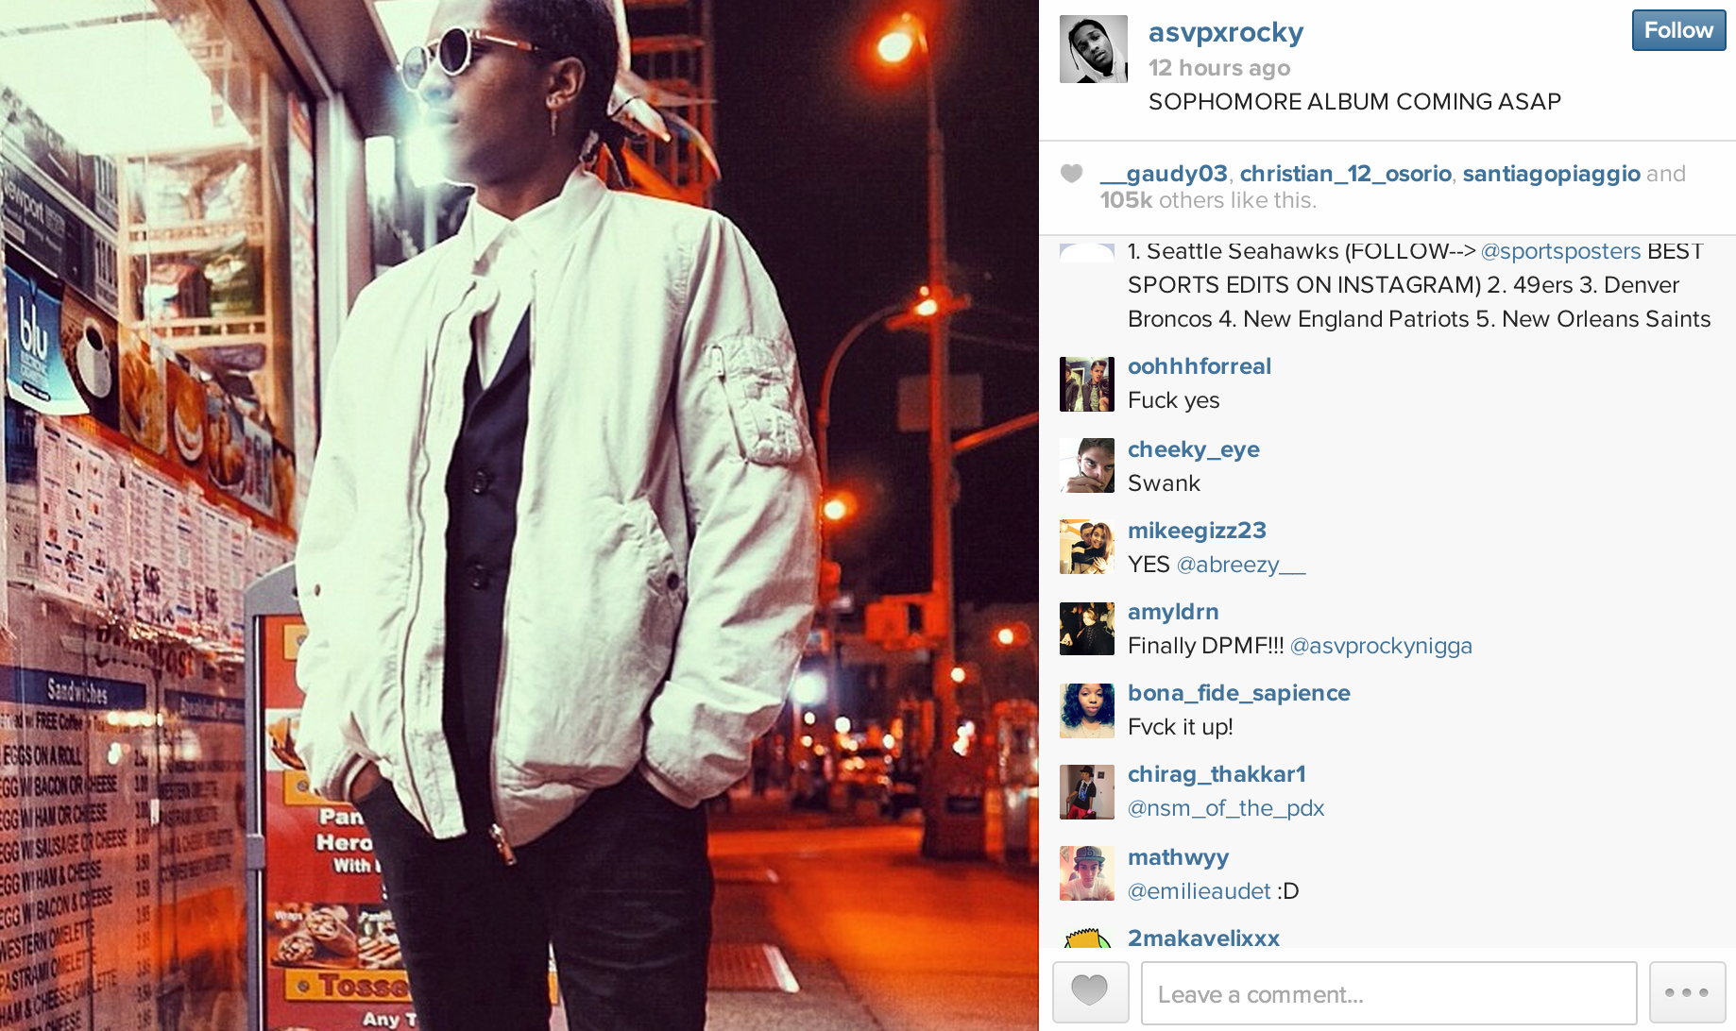Open the main post photo
This screenshot has height=1031, width=1736.
(x=519, y=515)
